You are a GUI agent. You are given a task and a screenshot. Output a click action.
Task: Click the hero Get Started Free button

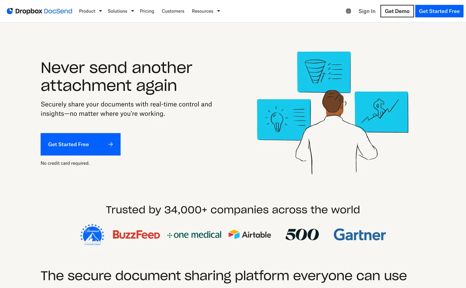80,144
